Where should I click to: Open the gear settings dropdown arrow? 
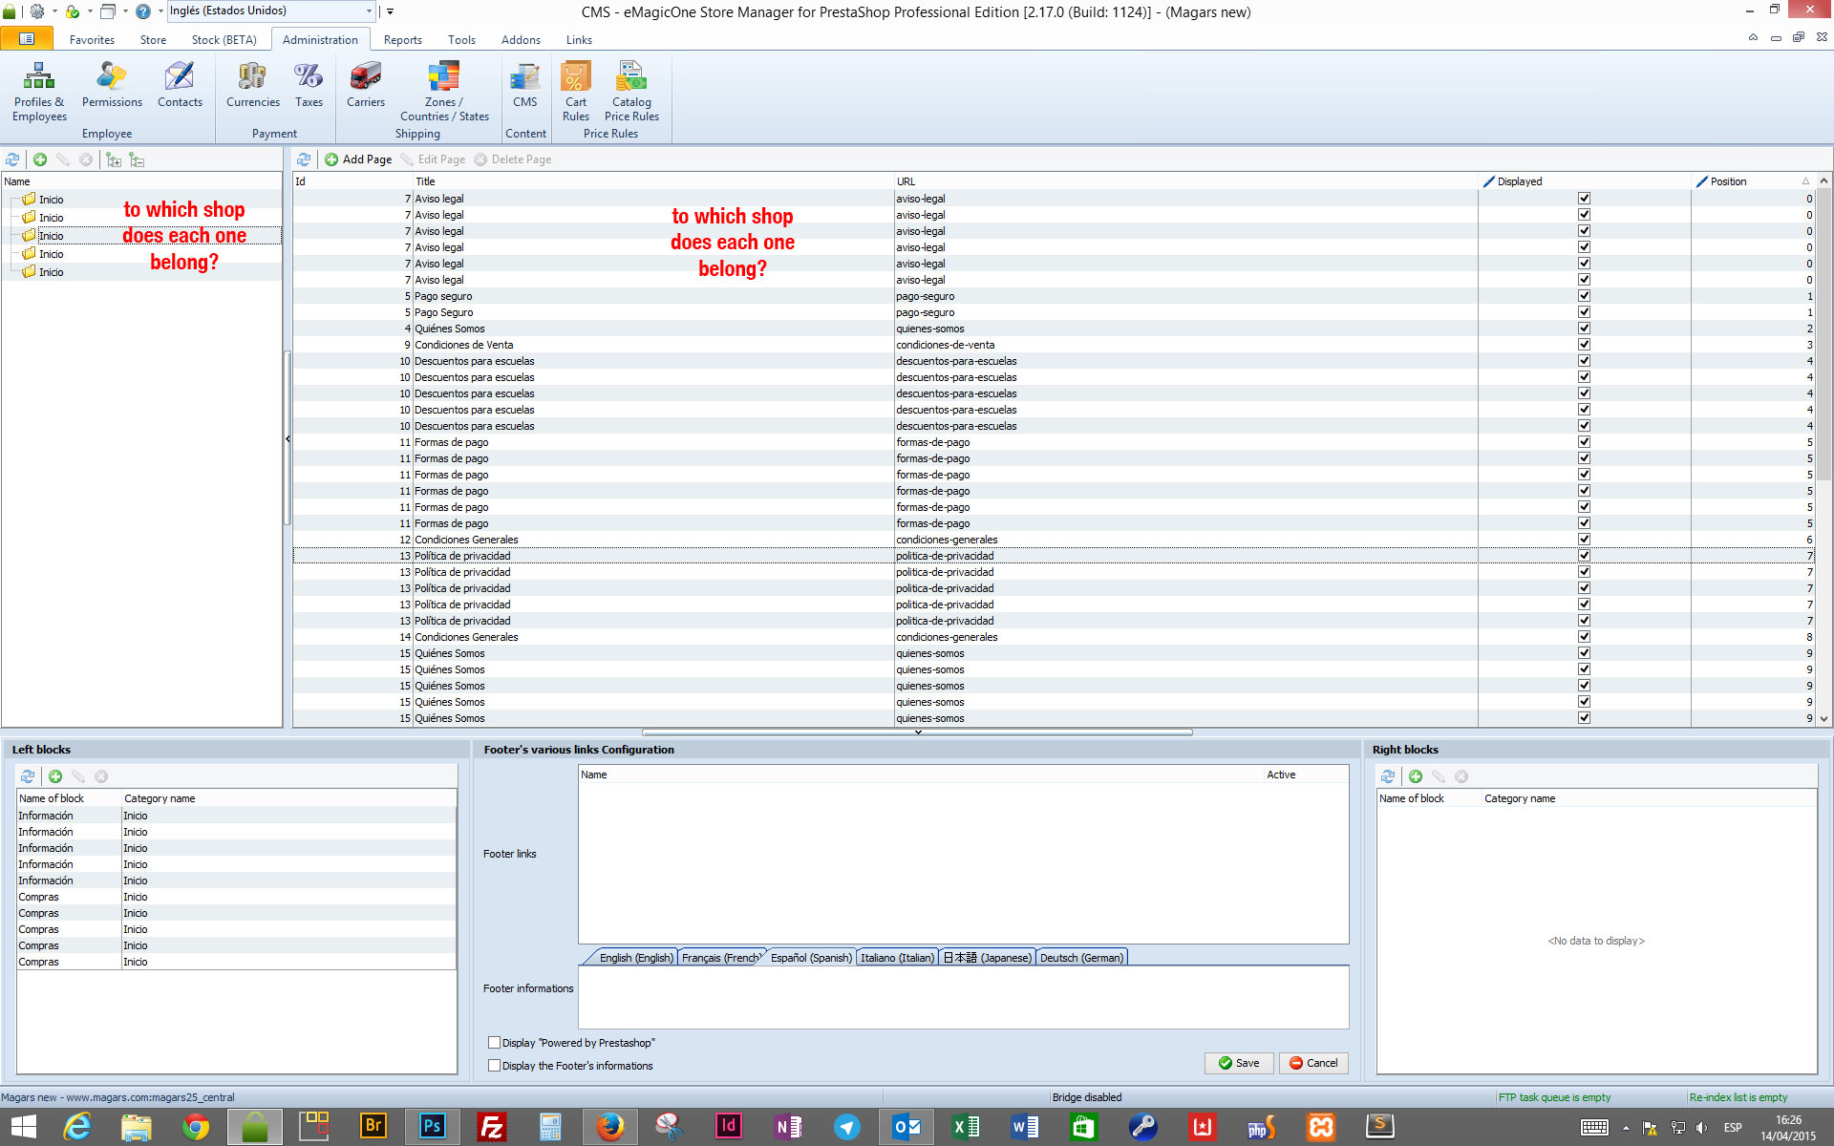click(x=53, y=11)
